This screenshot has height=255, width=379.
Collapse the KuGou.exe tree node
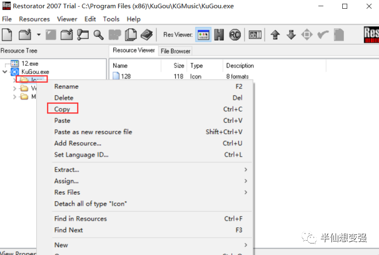coord(4,72)
